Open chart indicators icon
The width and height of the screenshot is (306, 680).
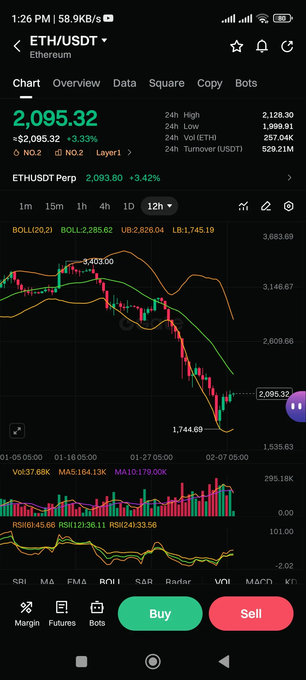[x=243, y=206]
